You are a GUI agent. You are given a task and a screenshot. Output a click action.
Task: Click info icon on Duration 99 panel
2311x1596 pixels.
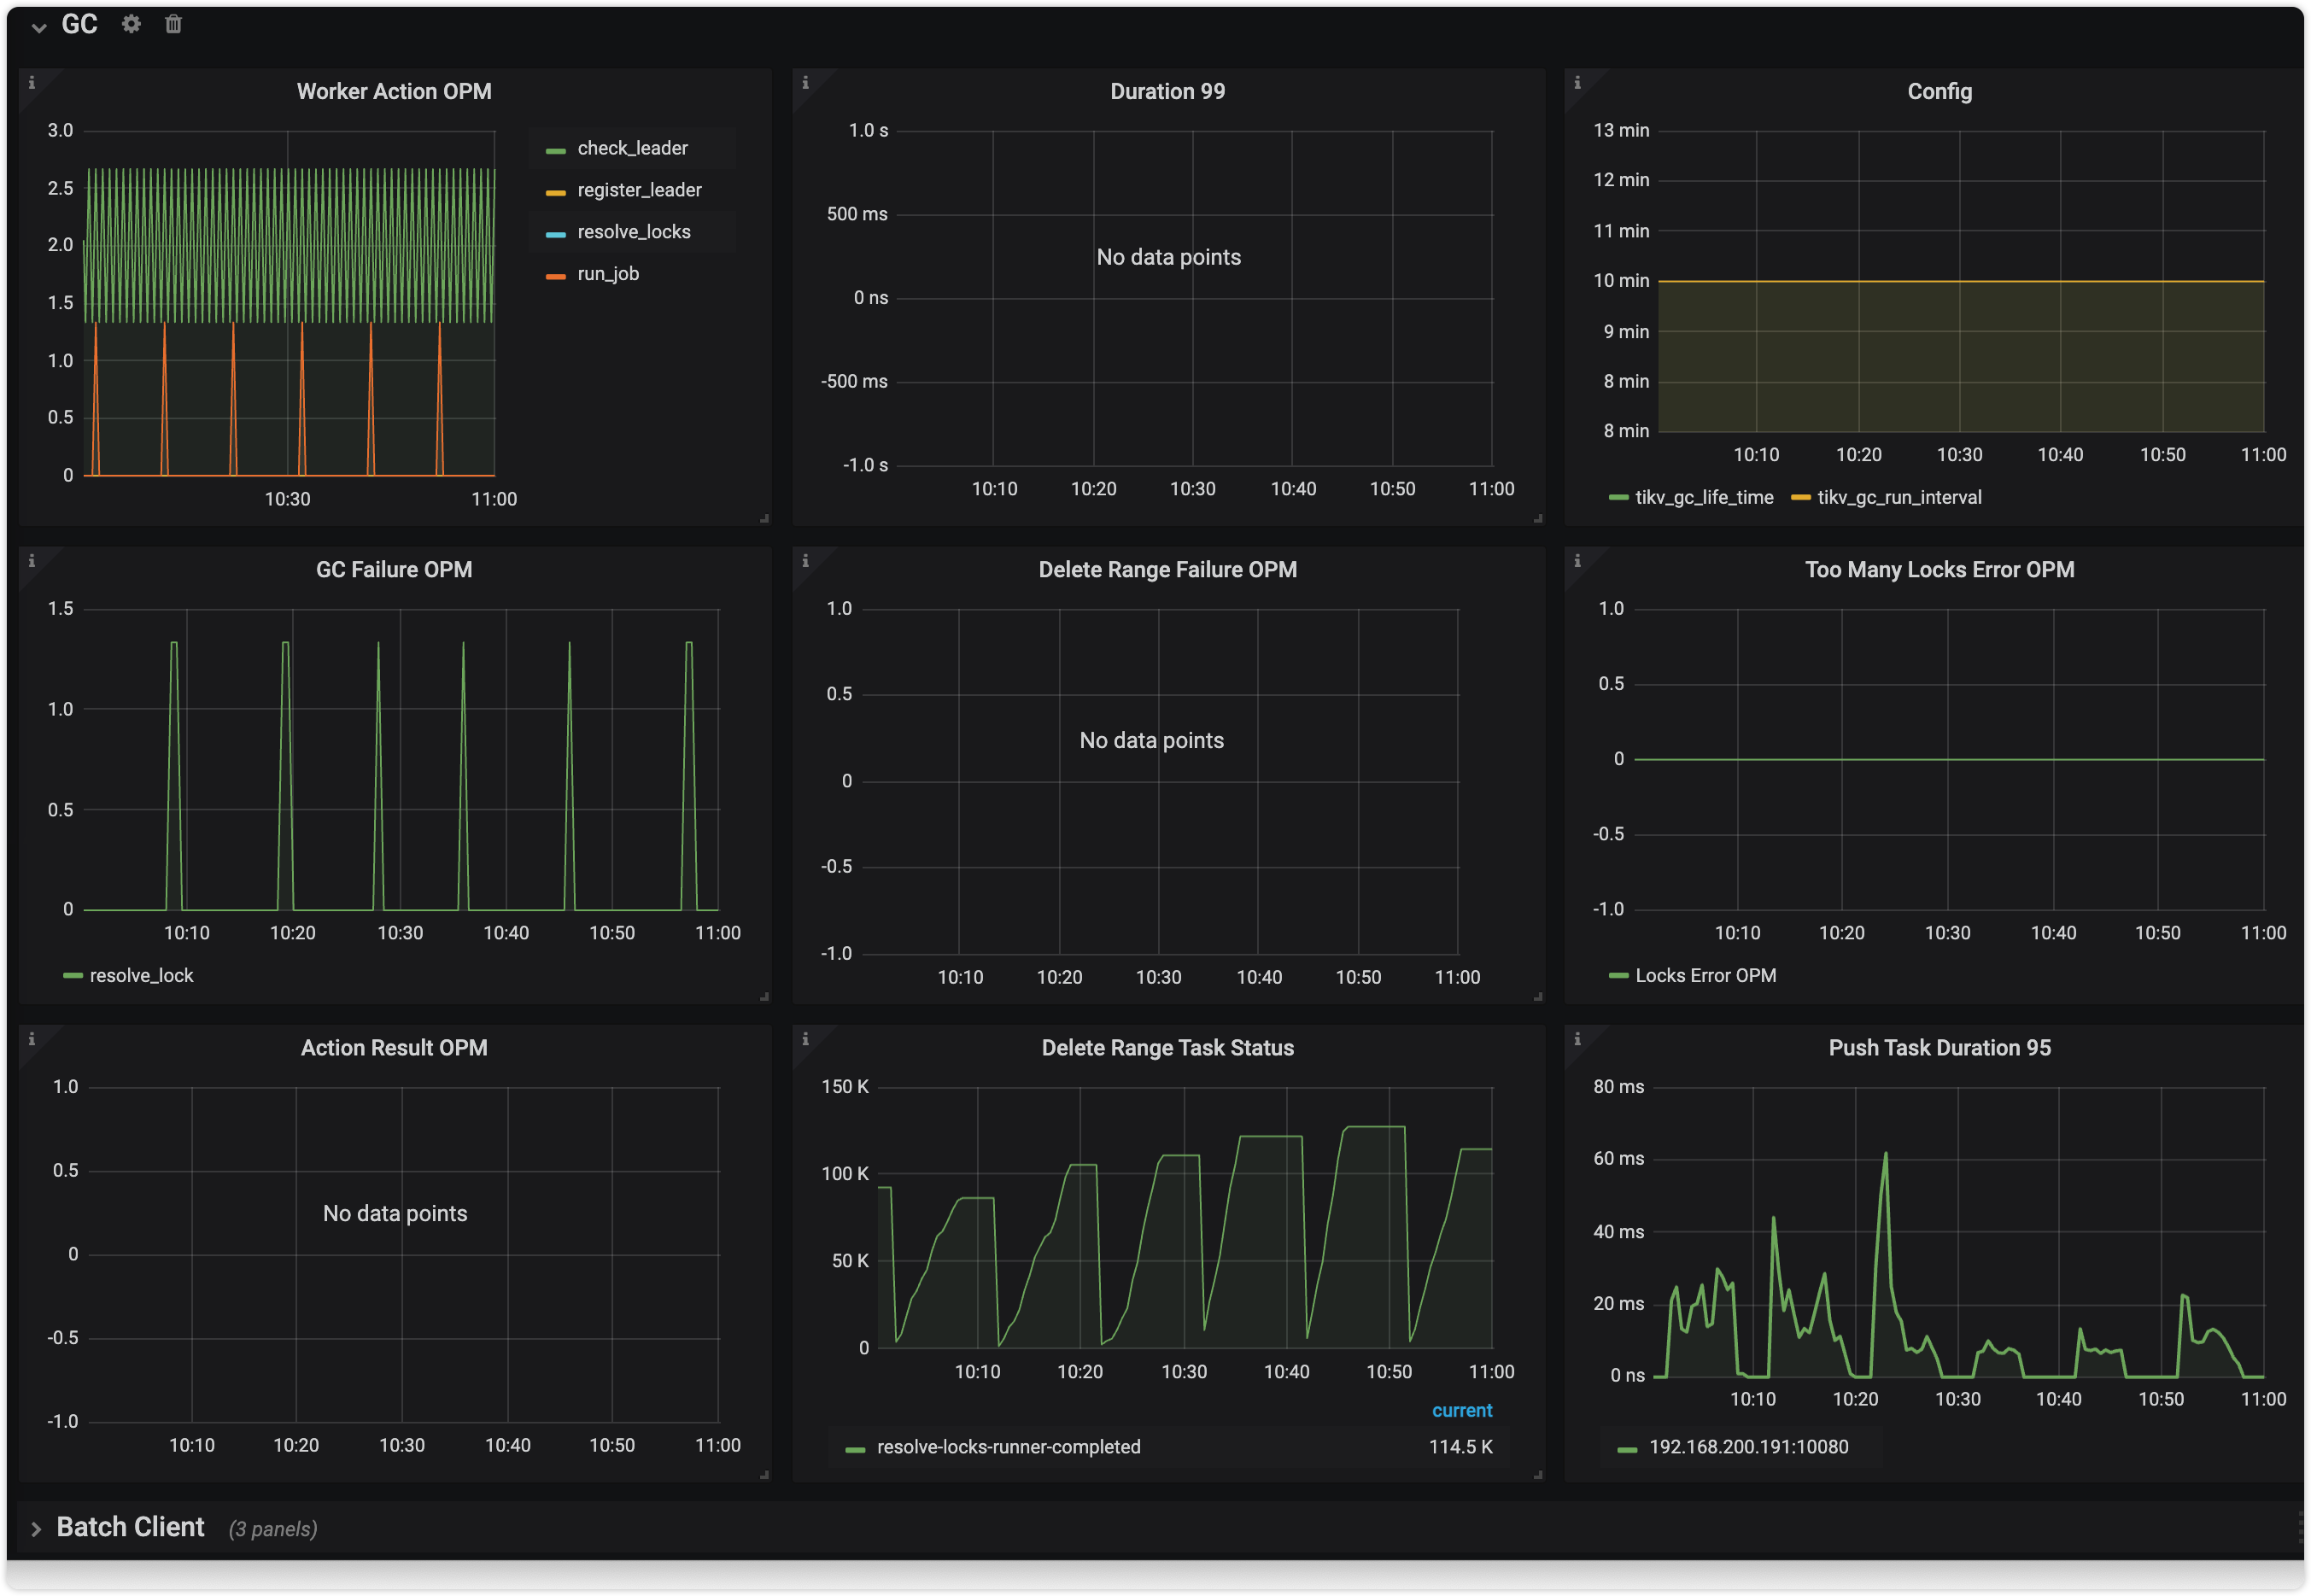click(x=805, y=83)
